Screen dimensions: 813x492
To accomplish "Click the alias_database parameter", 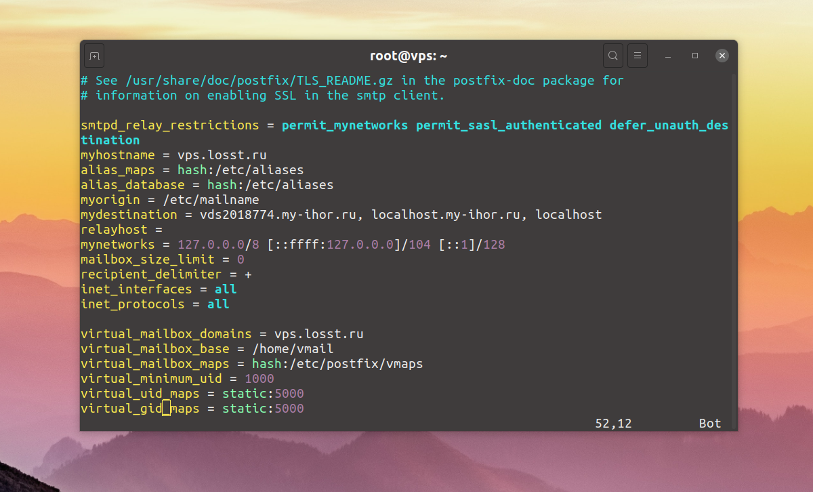I will [133, 185].
